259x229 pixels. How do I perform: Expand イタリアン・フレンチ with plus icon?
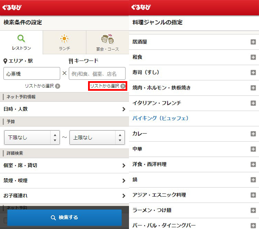253,103
